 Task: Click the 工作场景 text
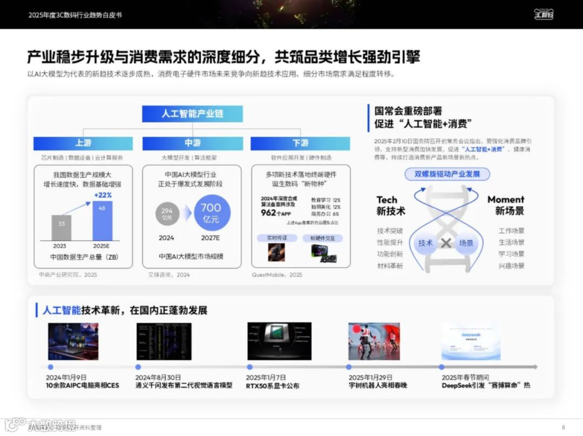[511, 231]
